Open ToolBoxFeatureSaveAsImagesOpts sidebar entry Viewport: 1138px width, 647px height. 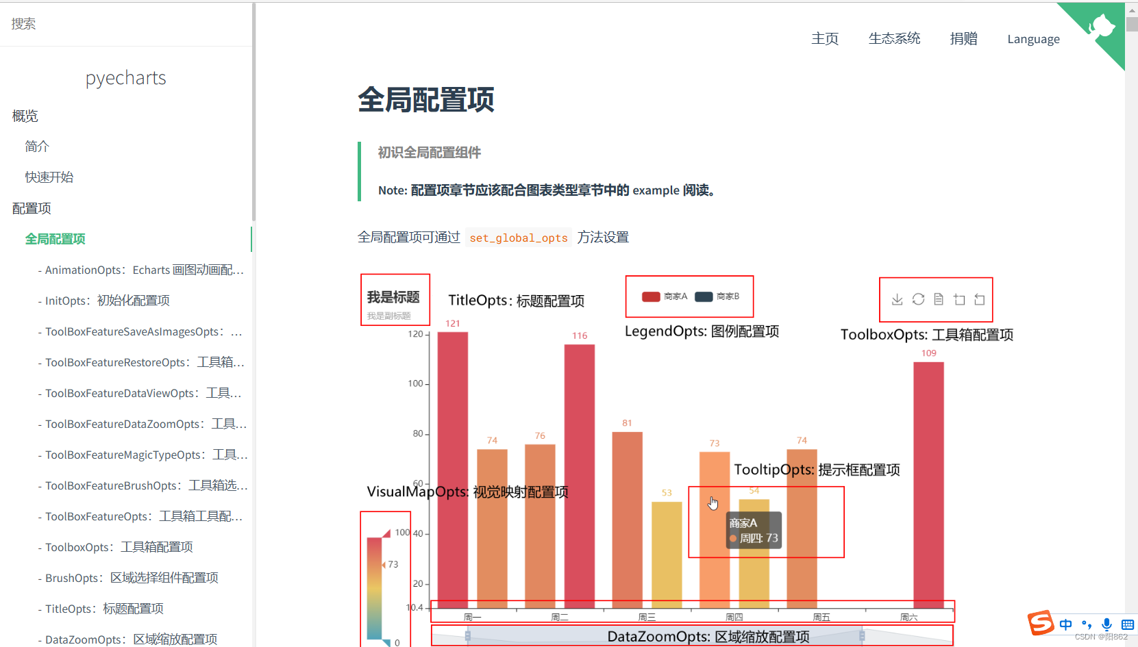point(140,331)
